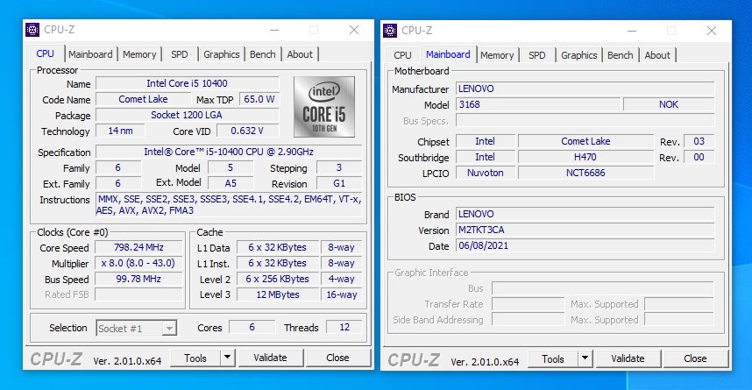Minimize the left CPU-Z window
This screenshot has height=390, width=752.
coord(274,30)
